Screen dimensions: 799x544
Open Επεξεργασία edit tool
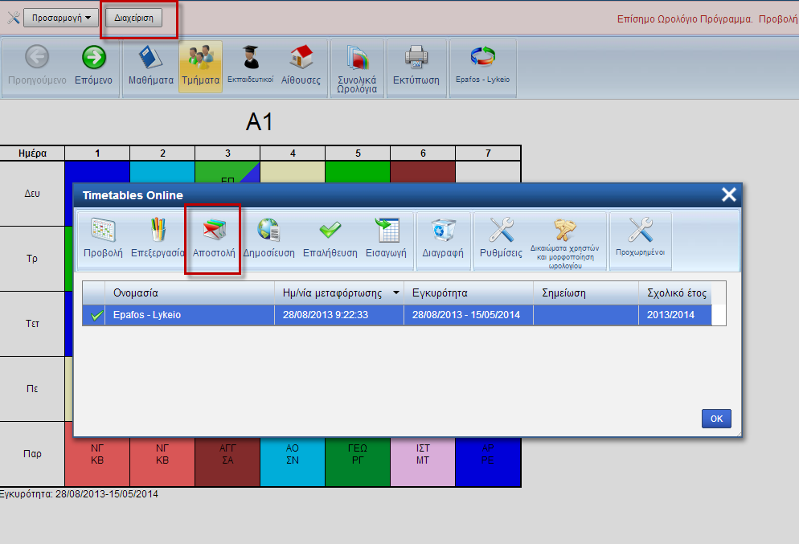point(158,239)
